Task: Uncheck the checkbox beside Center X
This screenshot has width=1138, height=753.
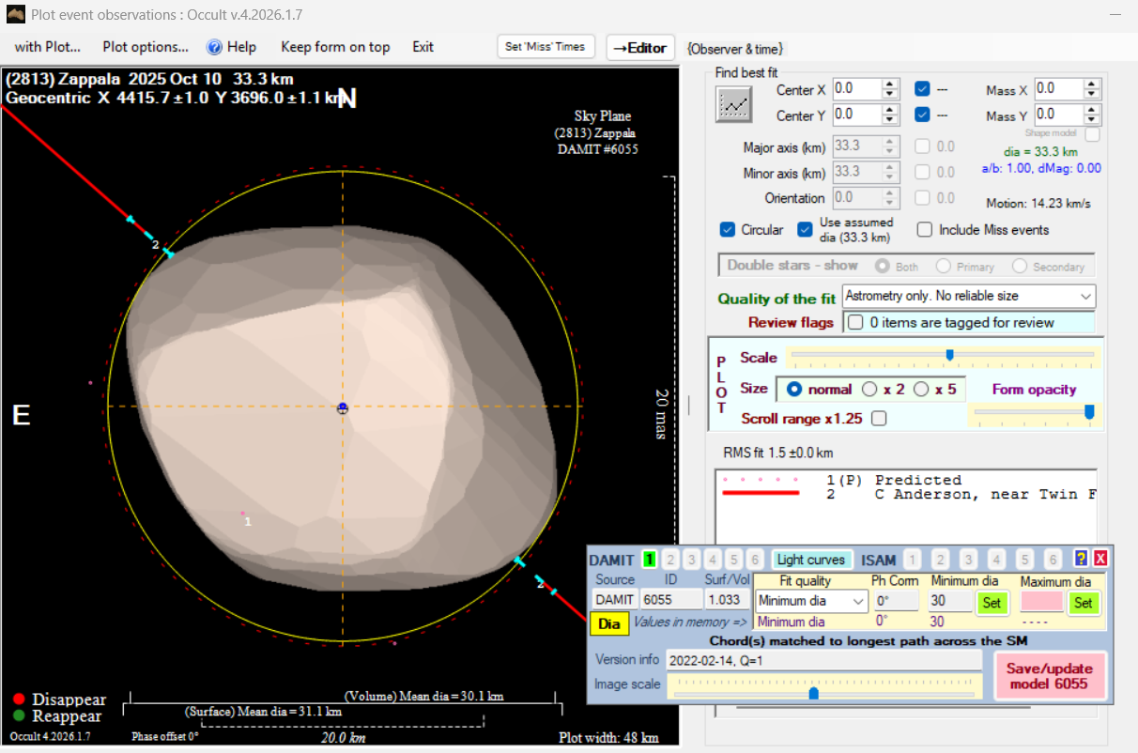Action: (x=922, y=89)
